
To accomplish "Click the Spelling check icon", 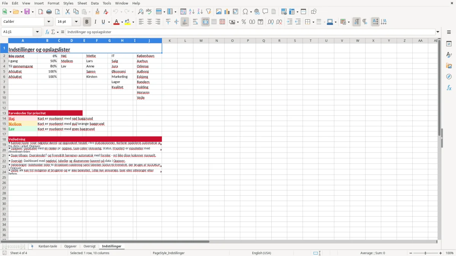I will [x=149, y=12].
